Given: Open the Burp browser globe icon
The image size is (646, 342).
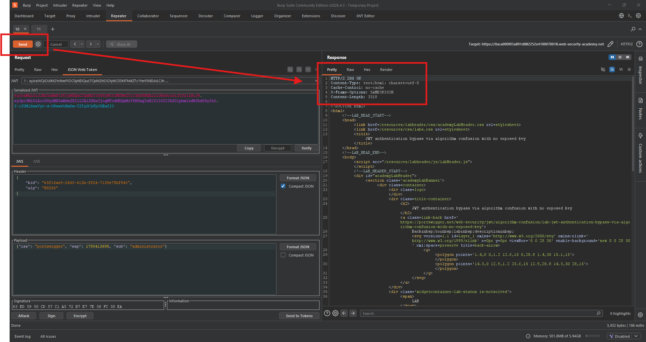Looking at the screenshot, I should pos(621,16).
